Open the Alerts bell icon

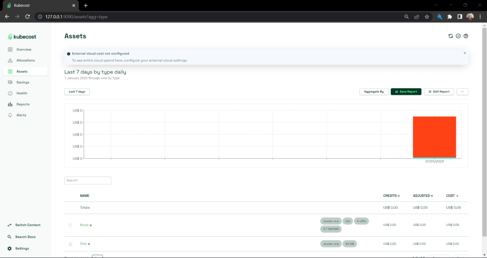point(10,115)
